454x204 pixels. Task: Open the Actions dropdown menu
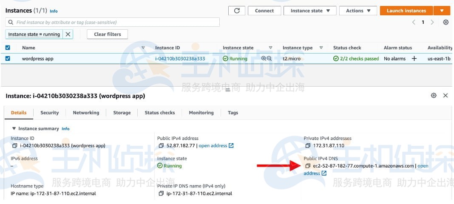358,11
